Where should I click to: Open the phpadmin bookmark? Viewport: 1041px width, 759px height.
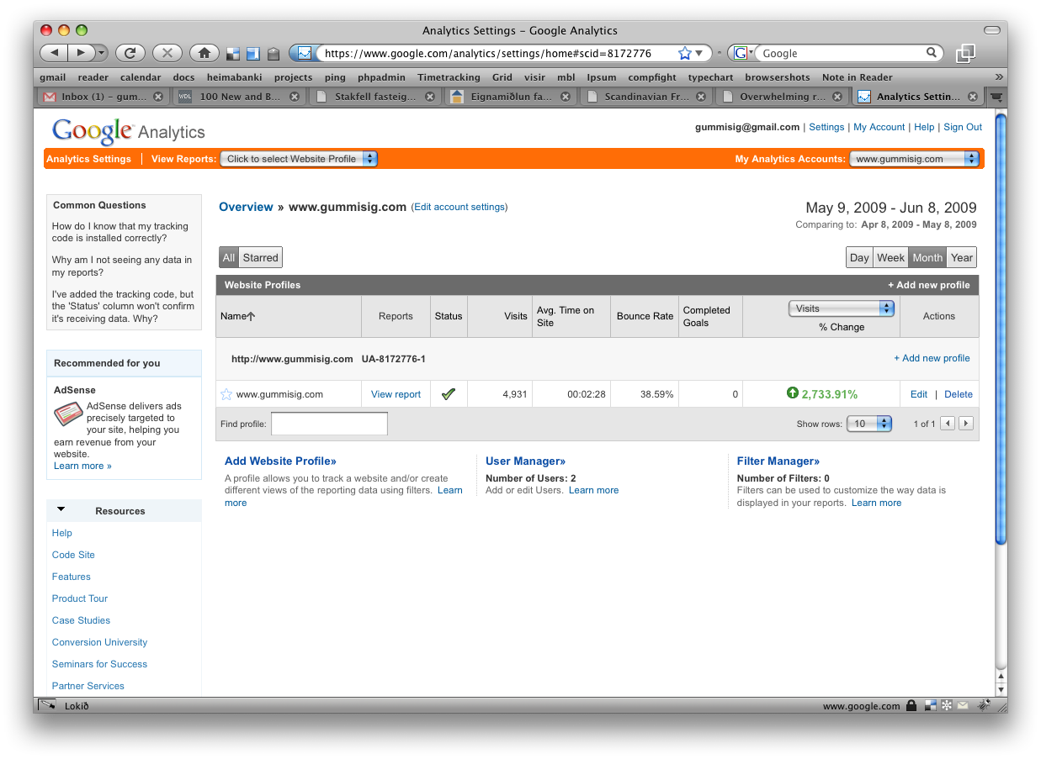click(381, 77)
